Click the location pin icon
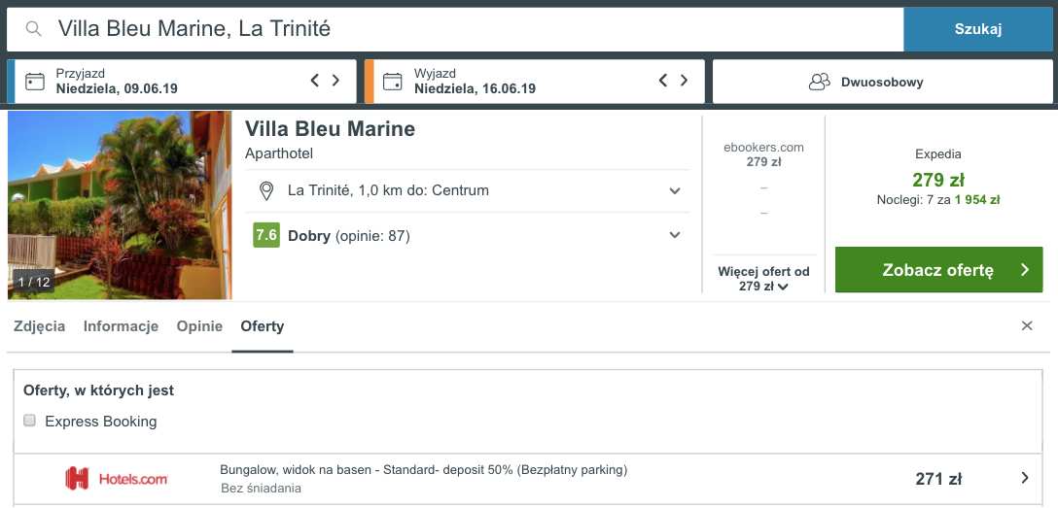 click(266, 190)
